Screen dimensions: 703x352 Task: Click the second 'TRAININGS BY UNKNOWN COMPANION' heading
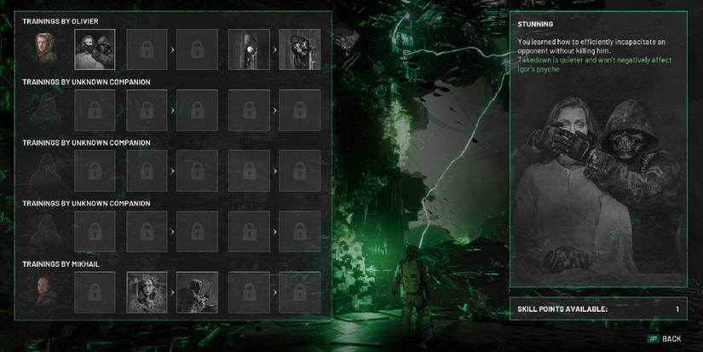pos(87,142)
